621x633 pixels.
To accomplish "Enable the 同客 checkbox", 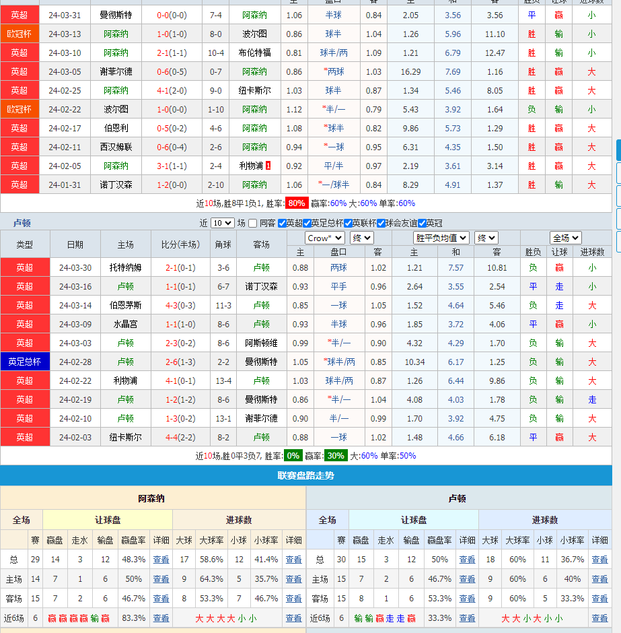I will point(252,224).
